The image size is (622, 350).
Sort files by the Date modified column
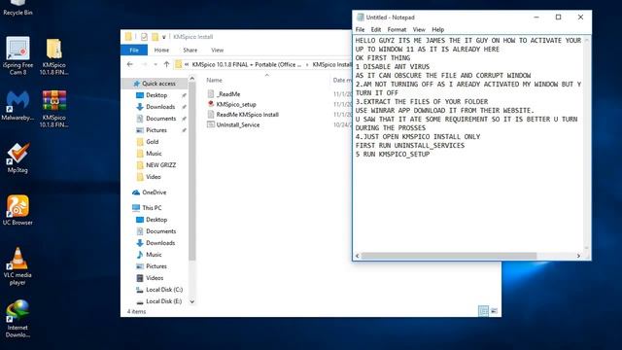[x=341, y=80]
